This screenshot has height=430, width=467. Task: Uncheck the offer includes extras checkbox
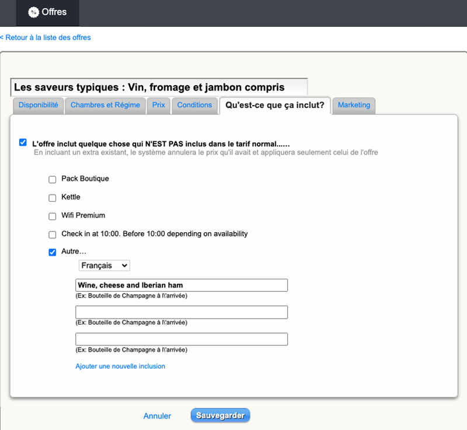pos(23,142)
